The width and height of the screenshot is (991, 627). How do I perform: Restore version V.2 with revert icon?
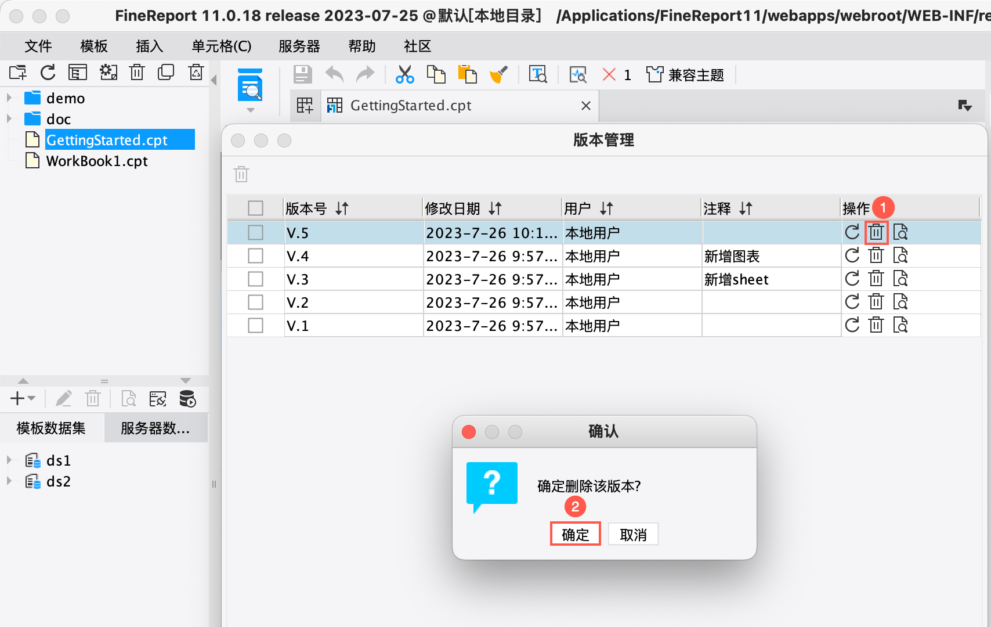click(x=852, y=302)
